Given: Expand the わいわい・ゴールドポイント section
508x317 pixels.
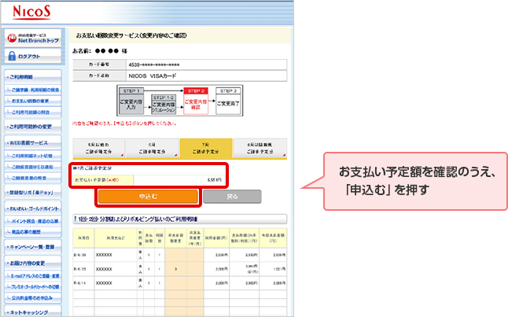Looking at the screenshot, I should tap(33, 209).
